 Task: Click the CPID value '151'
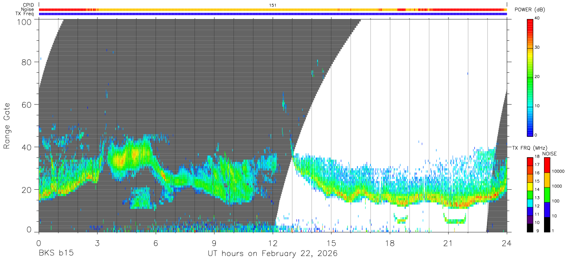click(x=272, y=5)
